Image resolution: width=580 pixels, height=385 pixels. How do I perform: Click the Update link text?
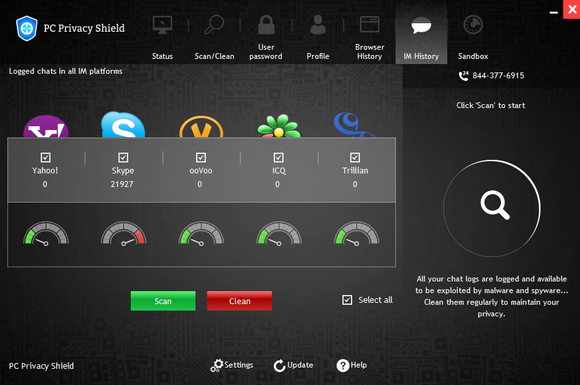[x=300, y=365]
